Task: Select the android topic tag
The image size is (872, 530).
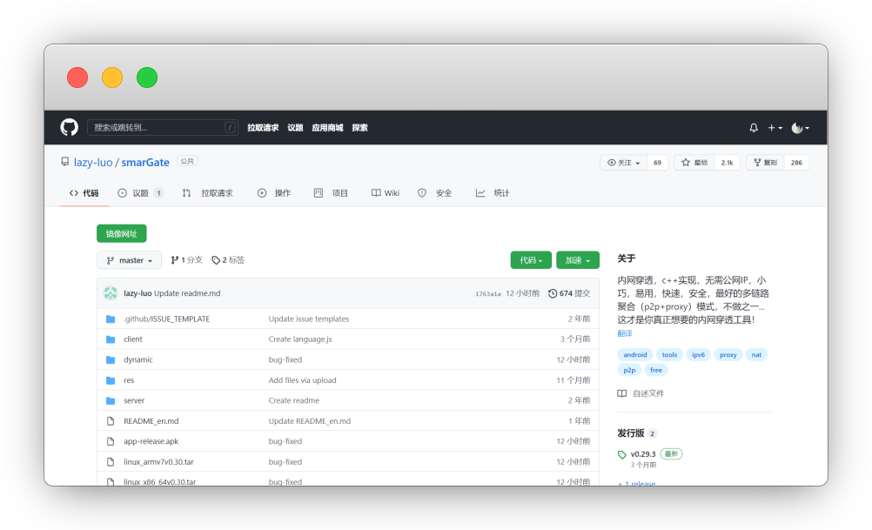Action: pos(635,355)
